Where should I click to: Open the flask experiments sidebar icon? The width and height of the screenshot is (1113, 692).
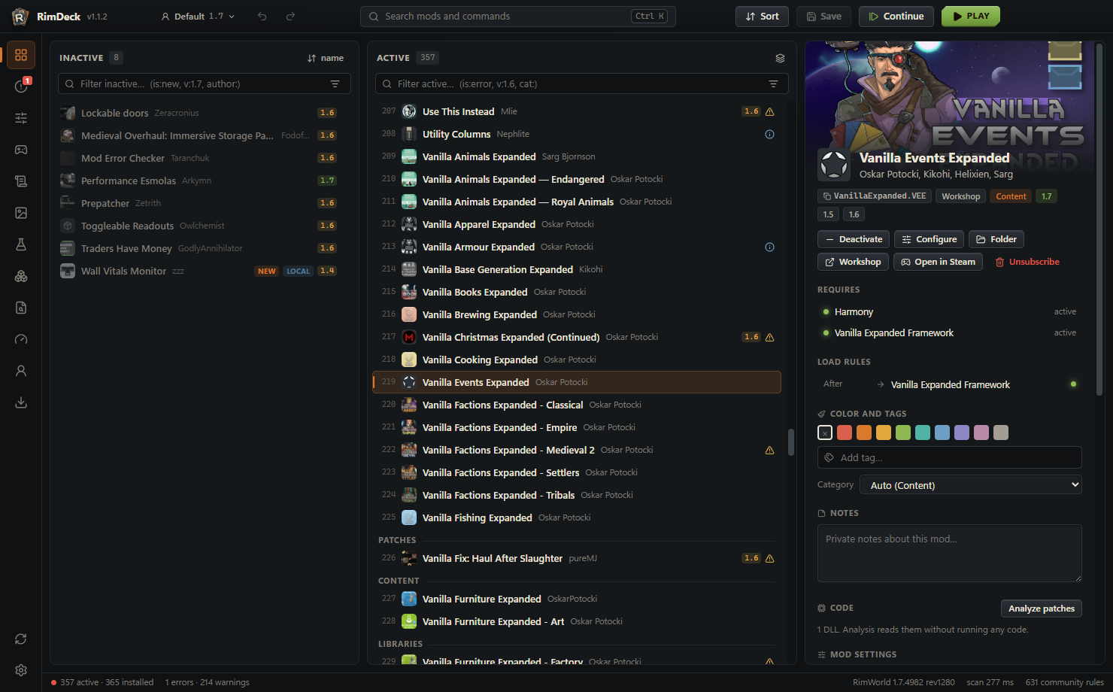[21, 244]
